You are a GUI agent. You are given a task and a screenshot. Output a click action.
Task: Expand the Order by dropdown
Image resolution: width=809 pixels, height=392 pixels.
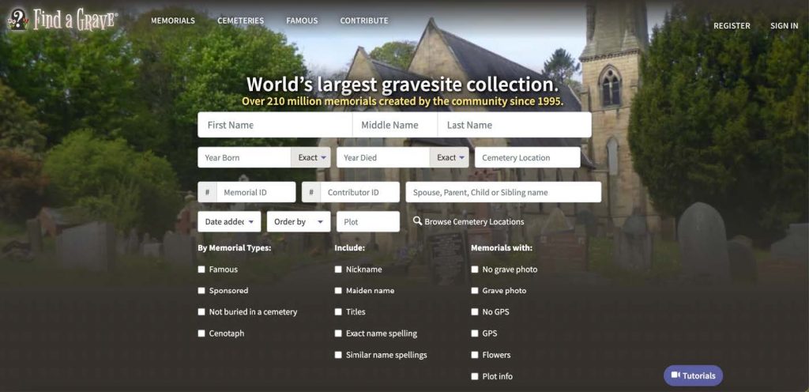[x=299, y=221]
